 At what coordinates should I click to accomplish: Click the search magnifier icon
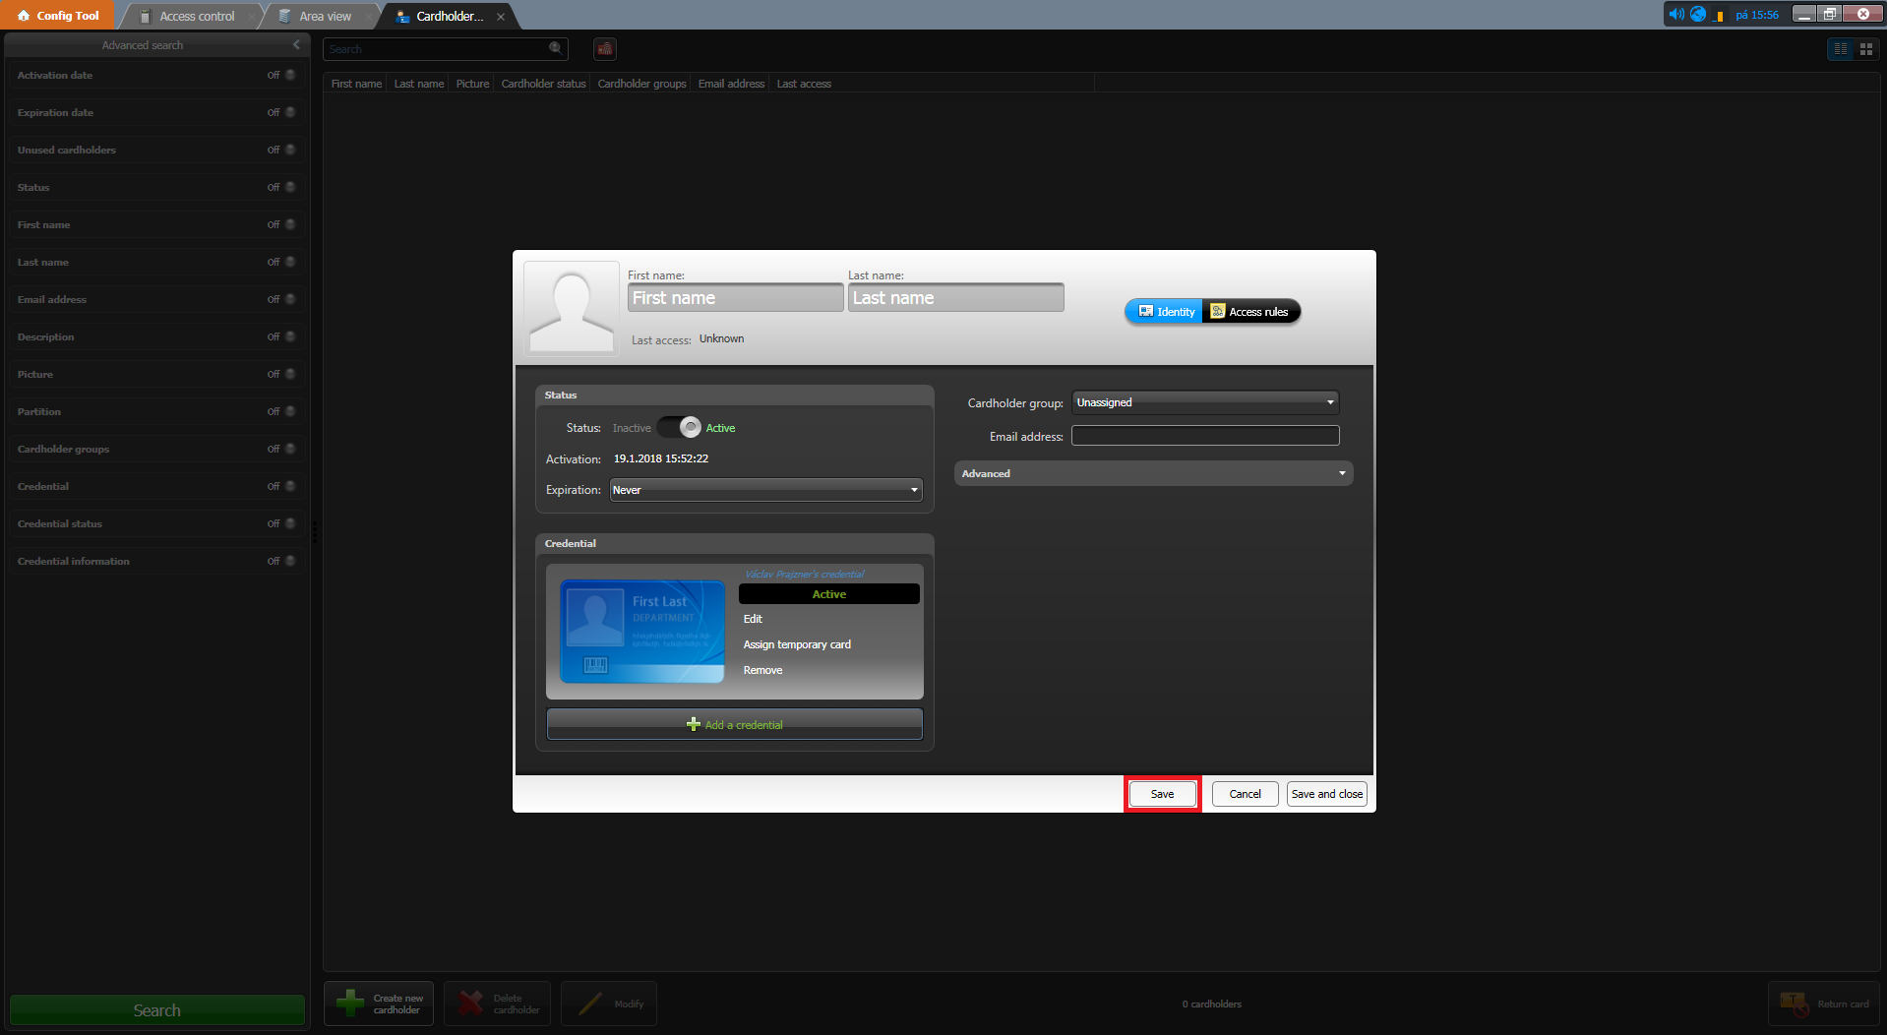(x=555, y=48)
